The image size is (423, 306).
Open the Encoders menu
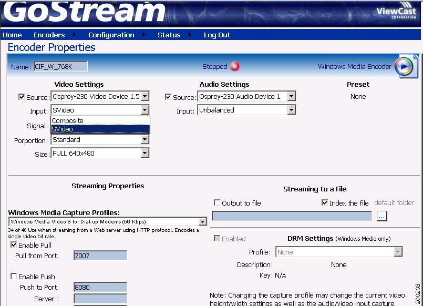49,35
